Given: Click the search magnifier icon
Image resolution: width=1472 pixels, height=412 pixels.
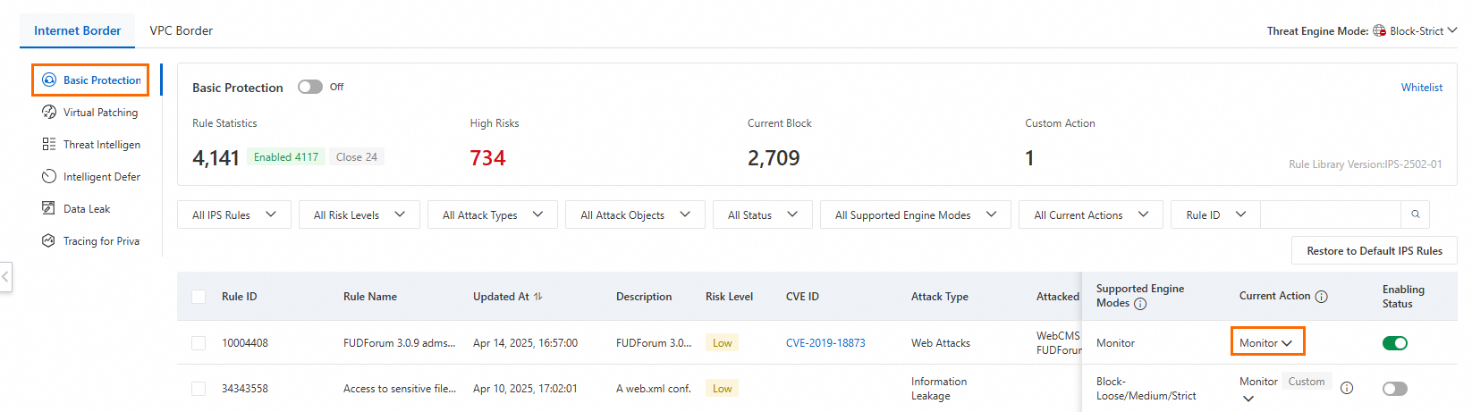Looking at the screenshot, I should [1416, 214].
